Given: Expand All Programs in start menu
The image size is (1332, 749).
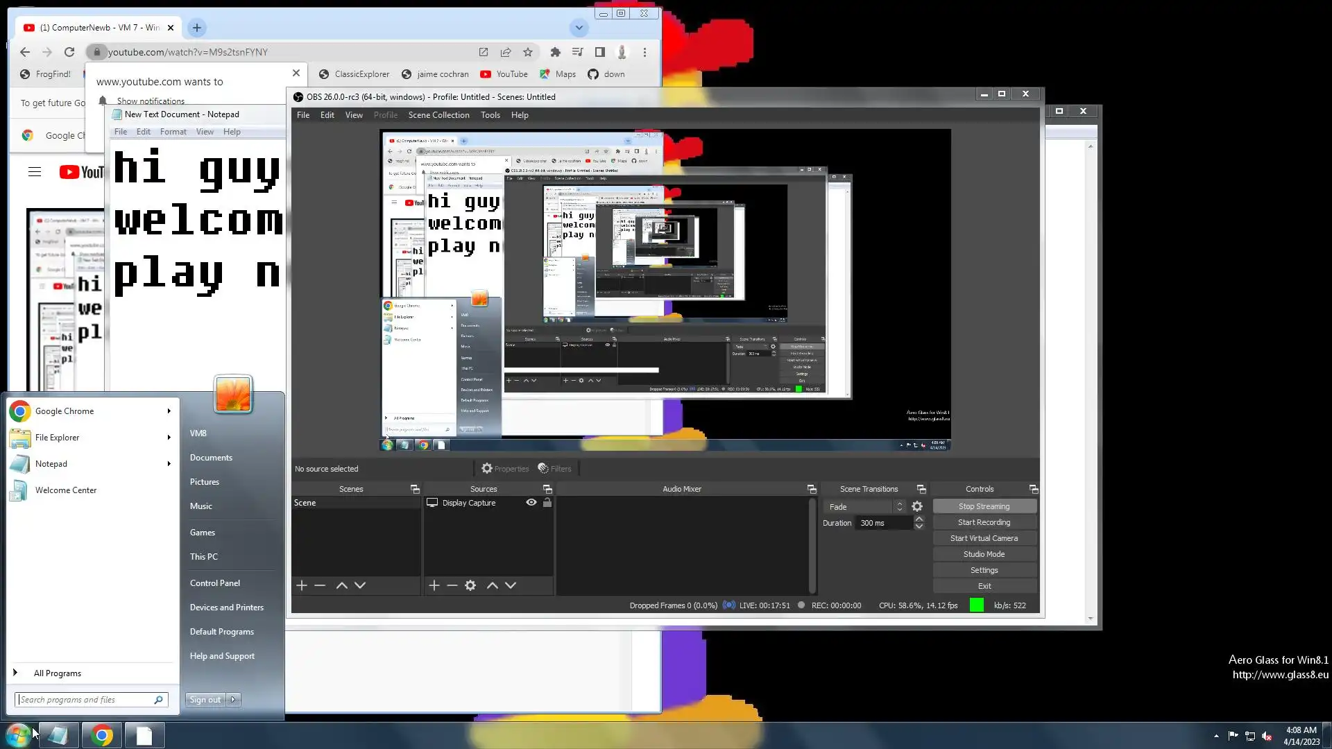Looking at the screenshot, I should [57, 673].
